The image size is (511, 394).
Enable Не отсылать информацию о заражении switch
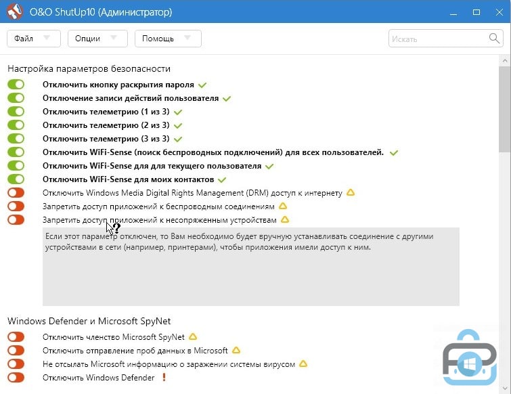coord(16,364)
